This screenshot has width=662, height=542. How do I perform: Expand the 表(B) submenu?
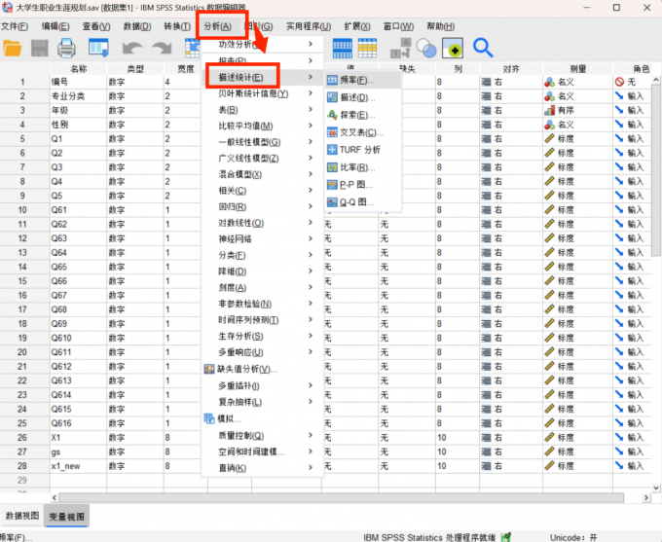pos(263,110)
